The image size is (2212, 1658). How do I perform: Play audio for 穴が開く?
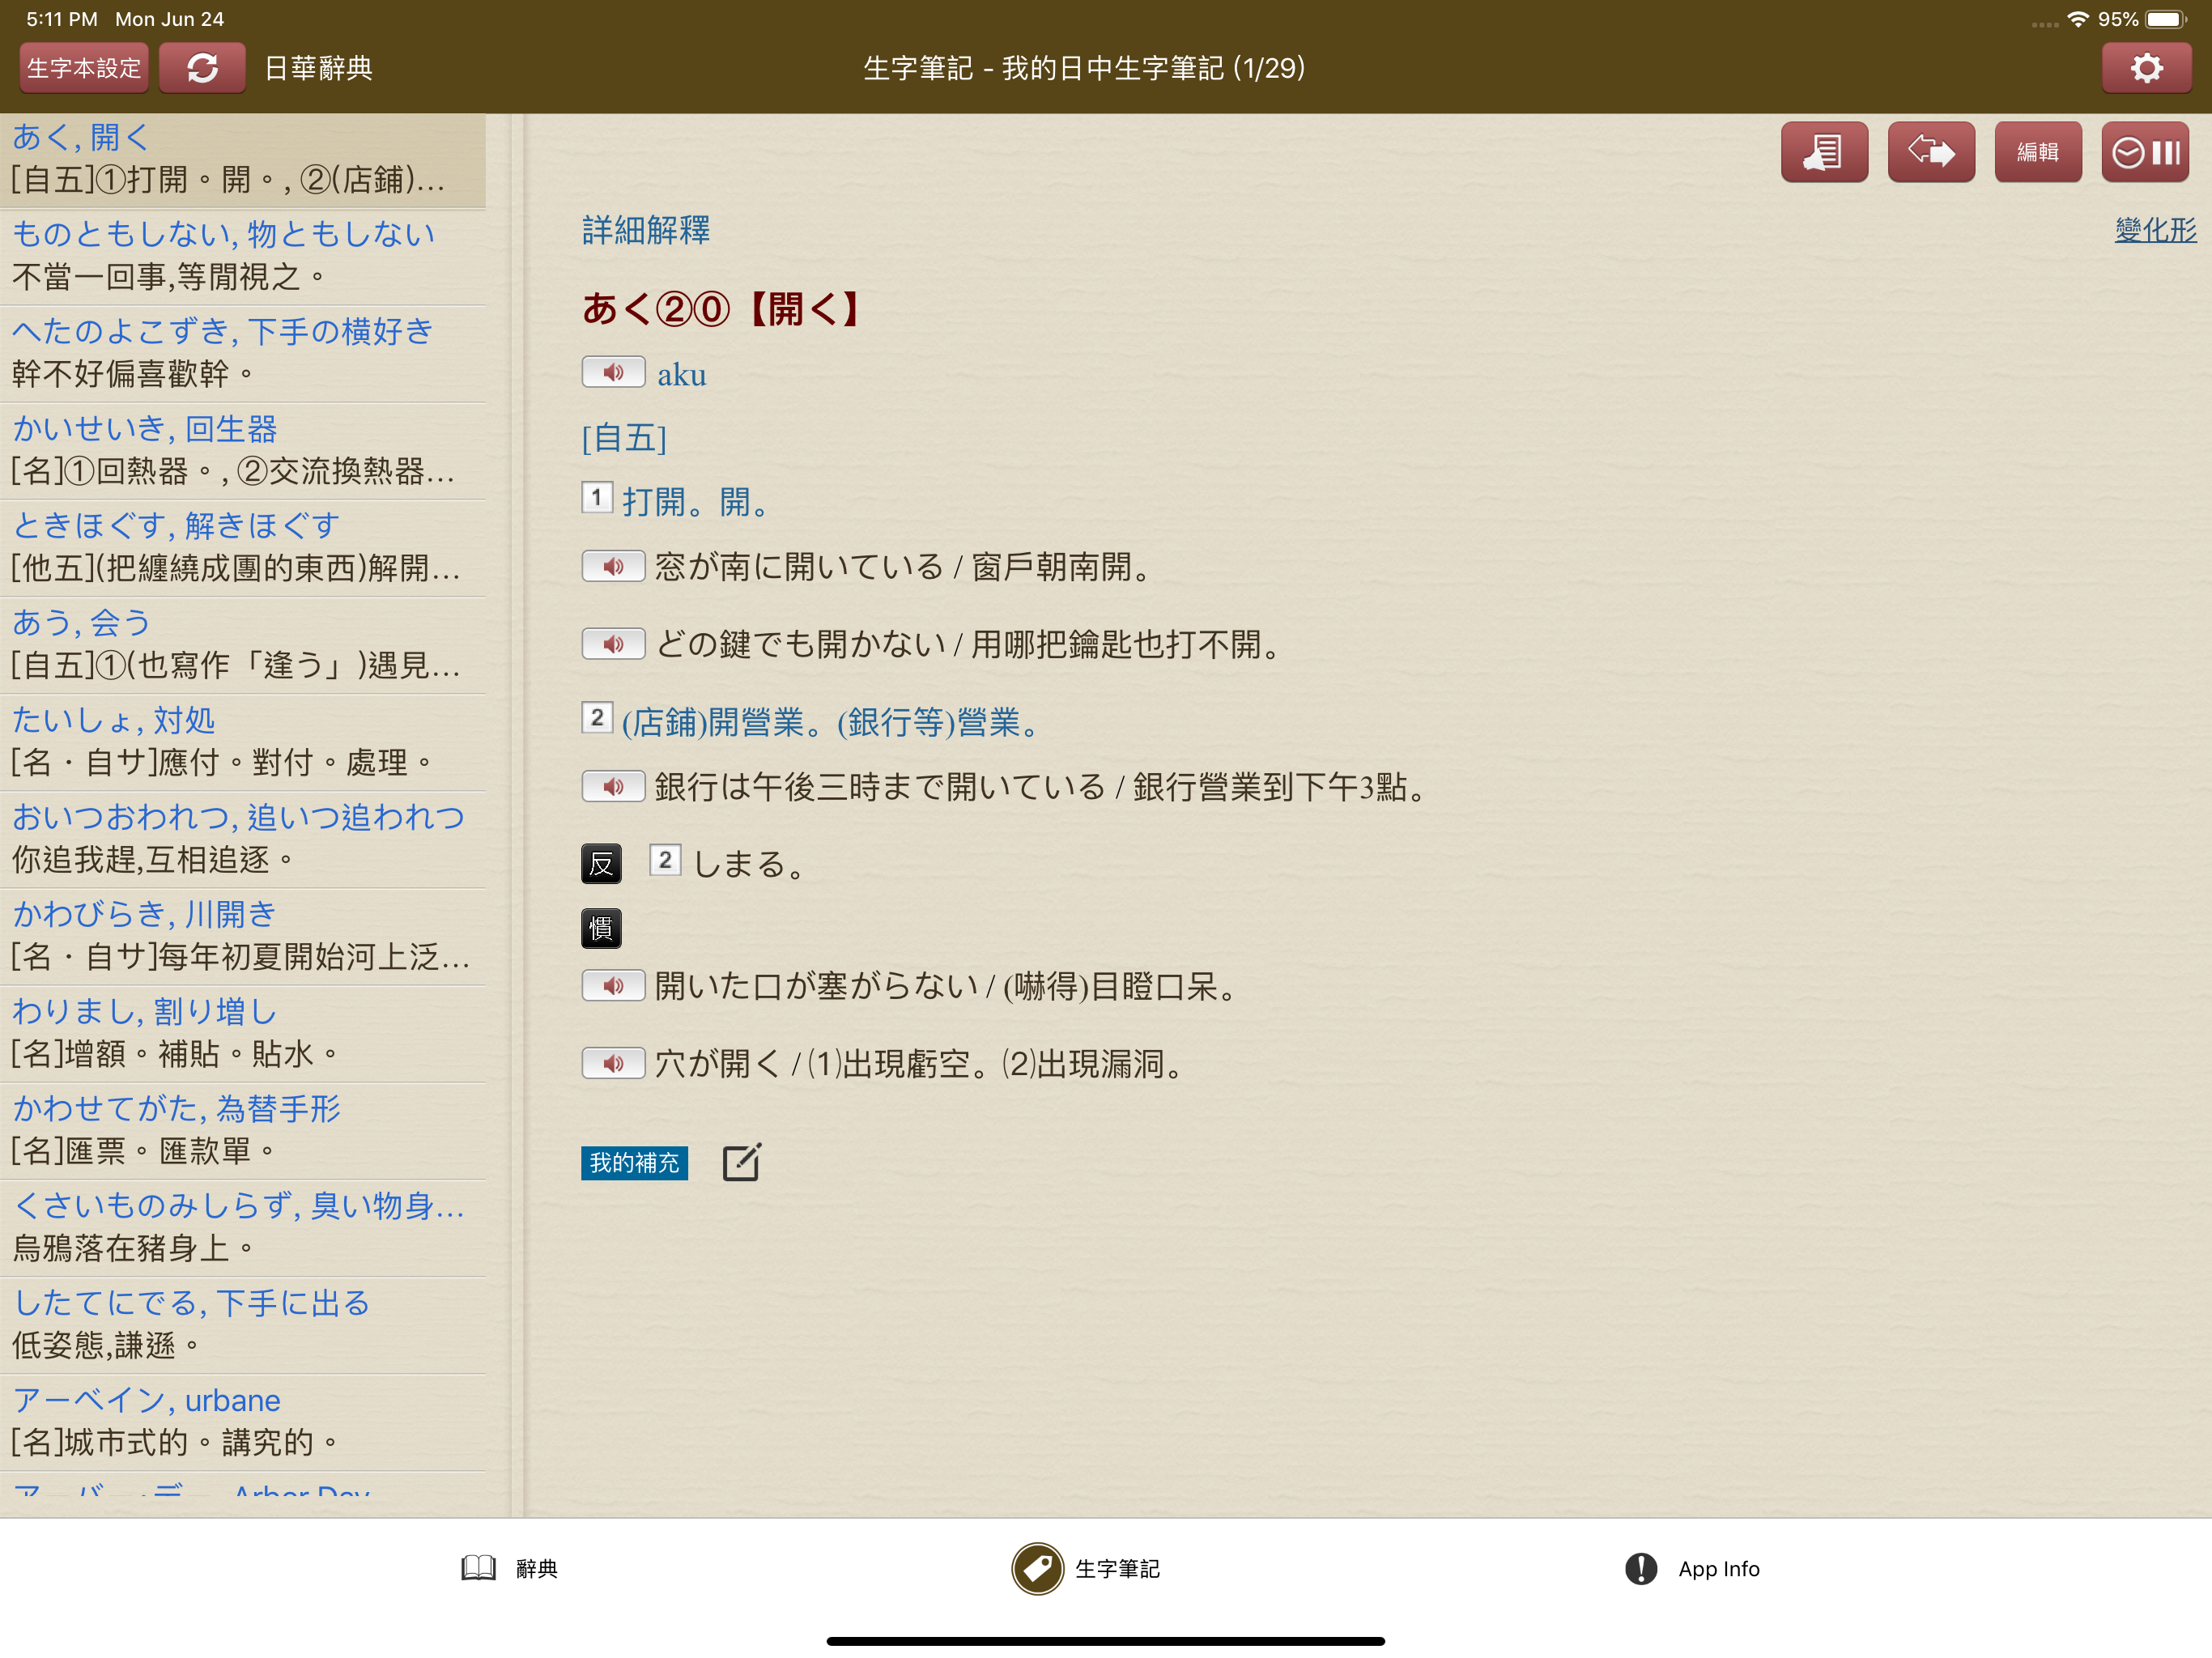613,1064
